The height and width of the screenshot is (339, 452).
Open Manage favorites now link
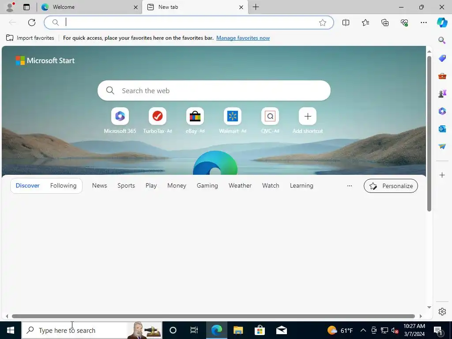point(243,38)
